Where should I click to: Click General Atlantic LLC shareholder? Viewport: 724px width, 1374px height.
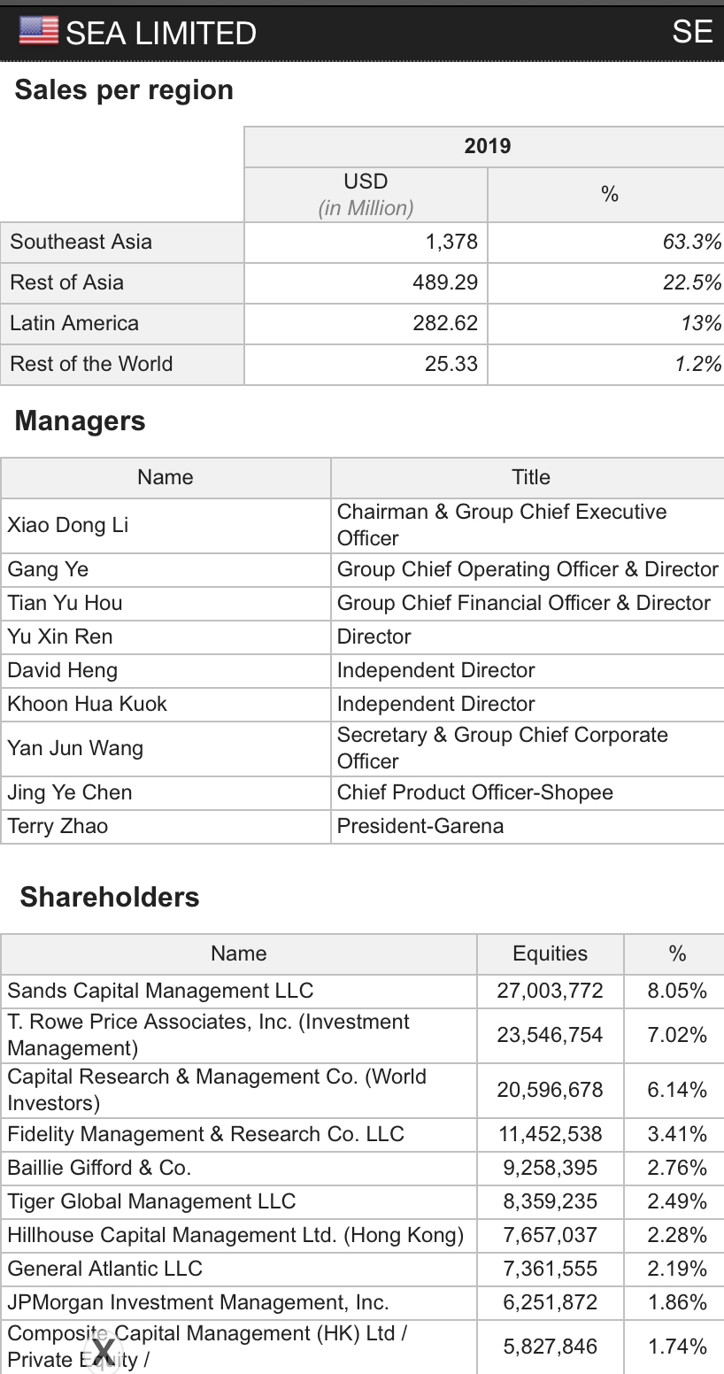pos(104,1269)
